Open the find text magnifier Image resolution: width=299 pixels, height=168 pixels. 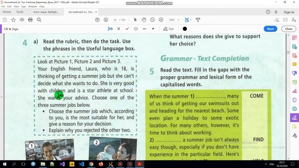(x=39, y=20)
